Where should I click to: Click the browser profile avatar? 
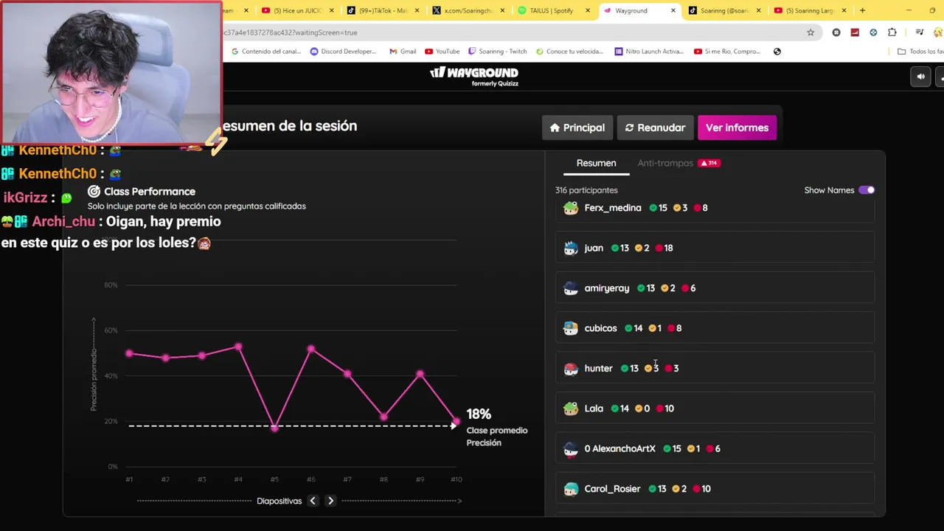coord(939,32)
